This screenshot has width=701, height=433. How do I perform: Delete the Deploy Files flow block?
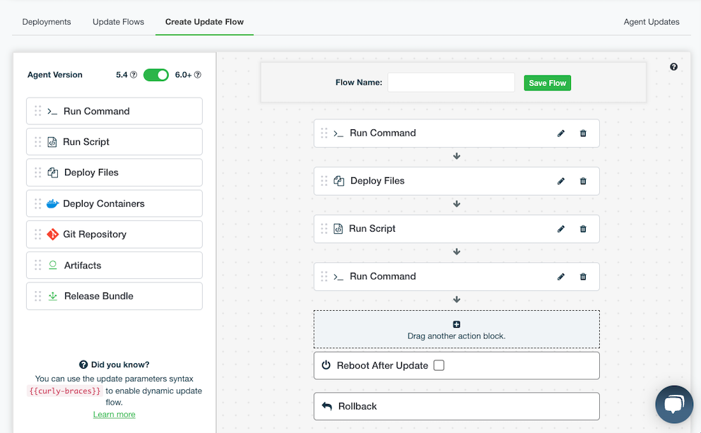[x=583, y=182]
